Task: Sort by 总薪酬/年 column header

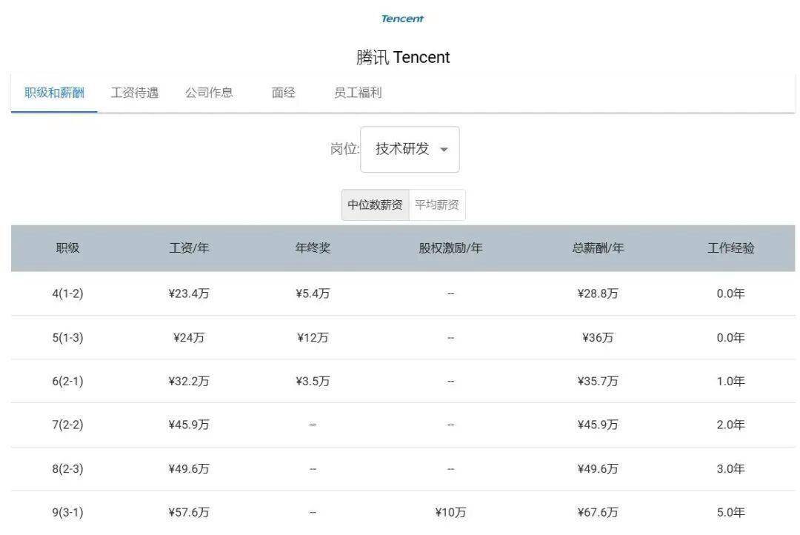Action: pyautogui.click(x=598, y=248)
